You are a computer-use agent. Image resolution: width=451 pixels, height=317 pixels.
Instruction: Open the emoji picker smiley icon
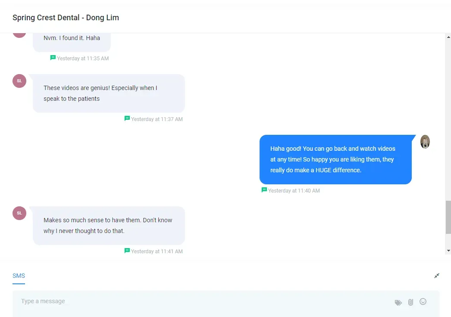pyautogui.click(x=423, y=301)
